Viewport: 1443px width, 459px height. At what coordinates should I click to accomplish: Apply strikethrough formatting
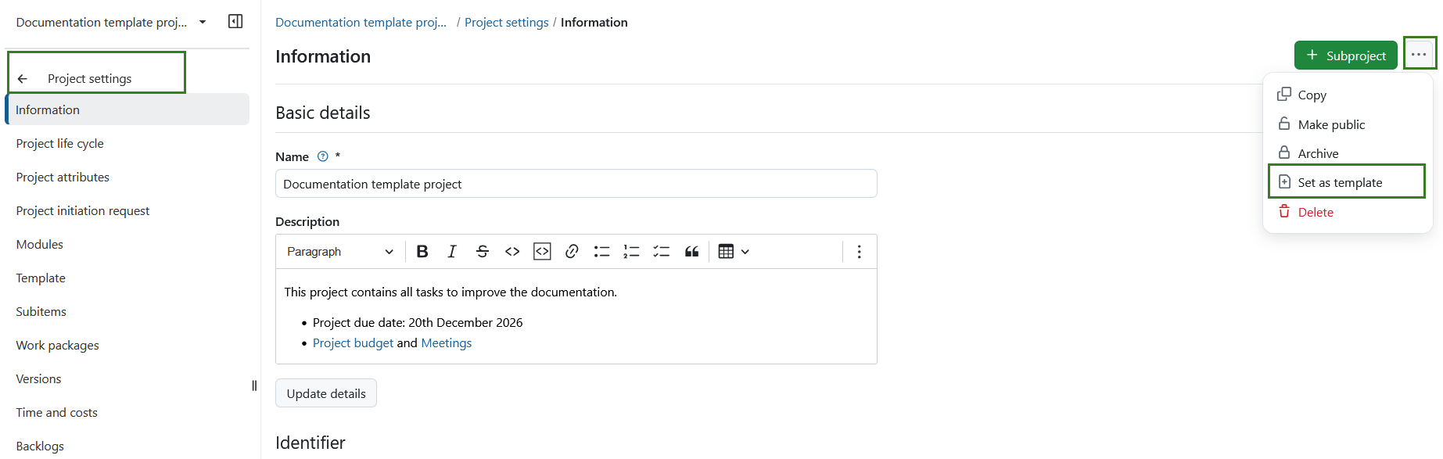coord(483,252)
